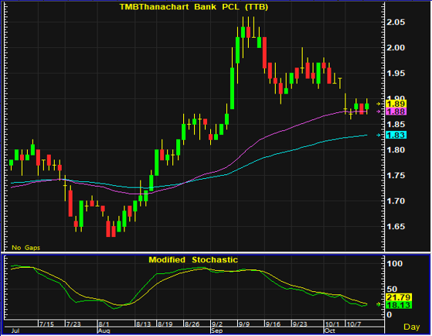The height and width of the screenshot is (336, 432).
Task: Click the 10/7 date marker
Action: tap(353, 324)
